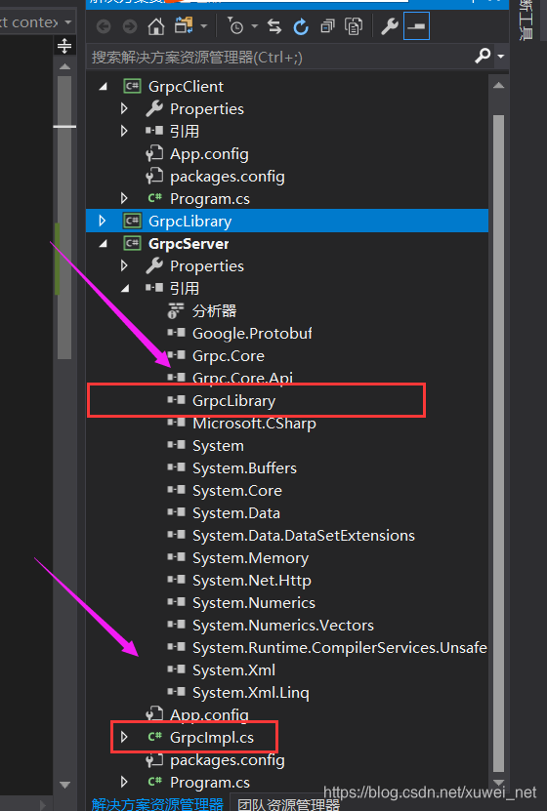Select the GrpcLibrary reference under GrpcServer
Screen dimensions: 547x811
point(233,401)
